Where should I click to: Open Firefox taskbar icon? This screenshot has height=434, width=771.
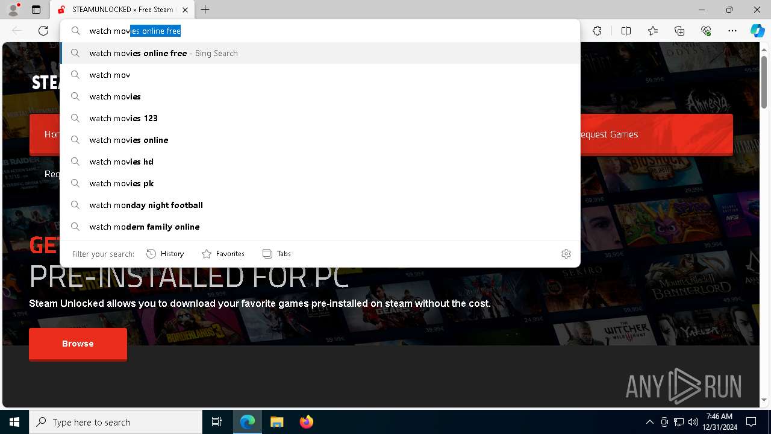pyautogui.click(x=306, y=422)
